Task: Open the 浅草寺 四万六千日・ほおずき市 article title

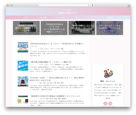Action: 57,79
